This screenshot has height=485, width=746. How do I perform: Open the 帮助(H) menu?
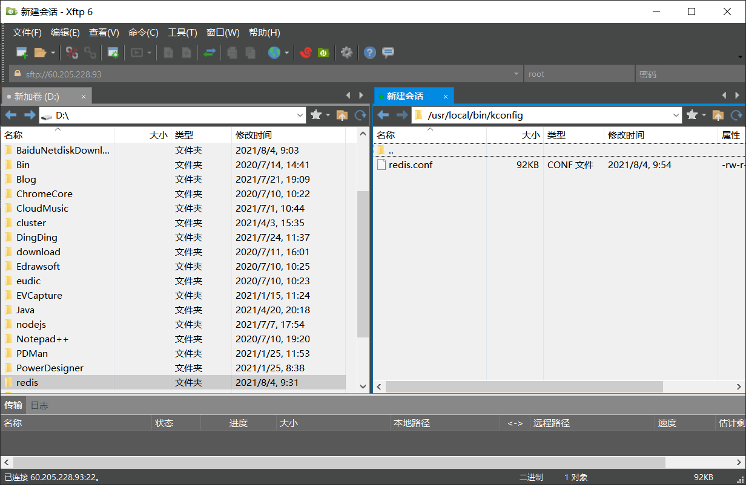click(x=265, y=33)
